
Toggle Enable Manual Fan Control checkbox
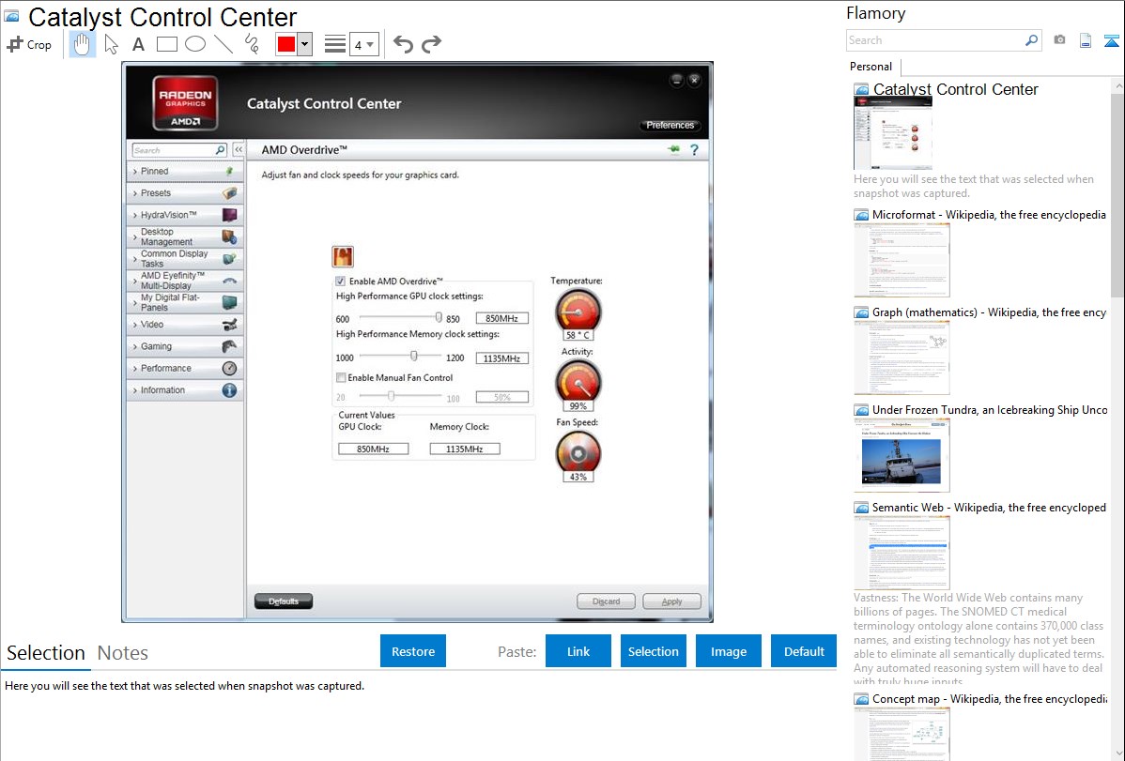[341, 377]
